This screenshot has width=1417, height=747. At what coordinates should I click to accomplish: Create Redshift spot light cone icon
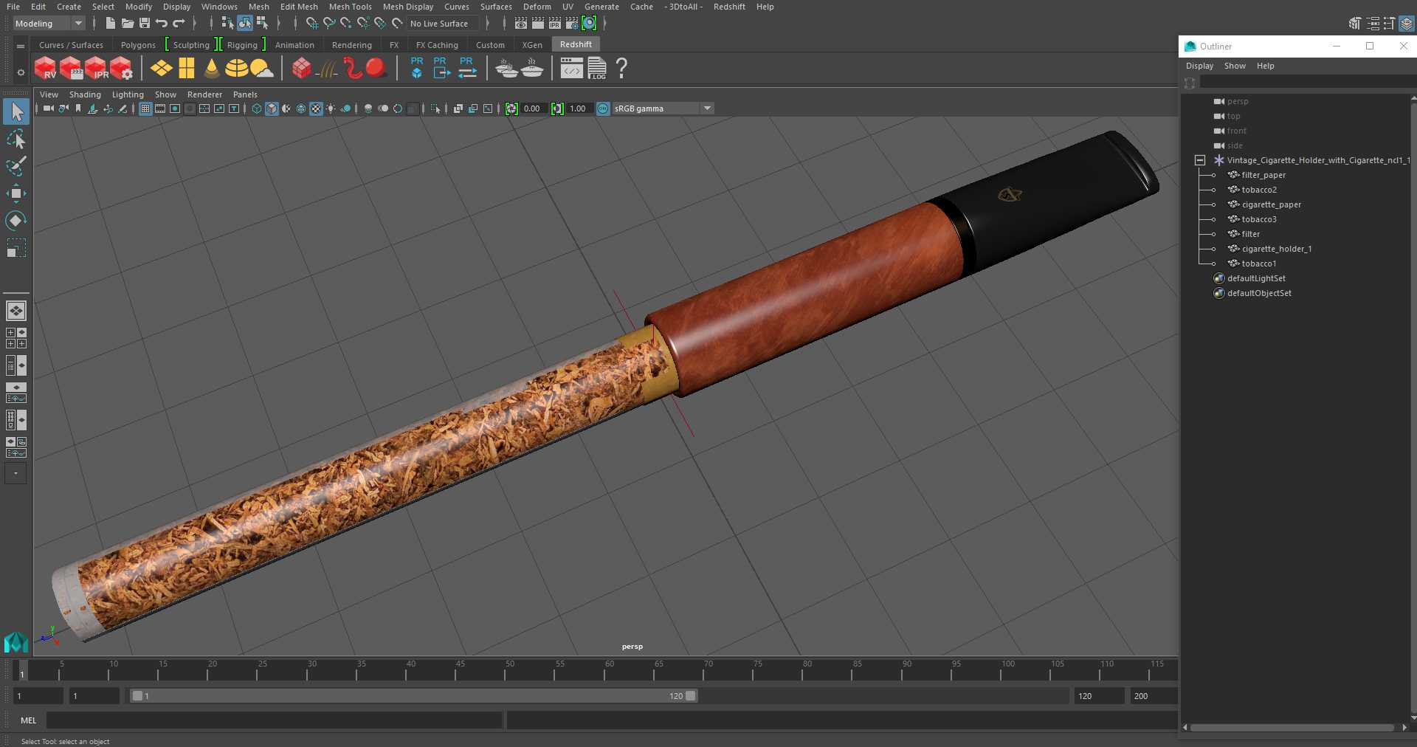click(212, 69)
